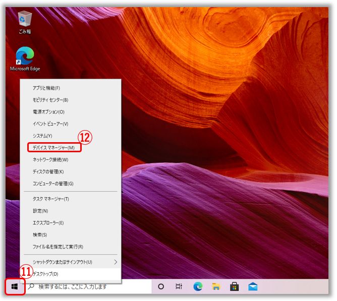337x301 pixels.
Task: Open Cortana circle icon on taskbar
Action: (161, 286)
